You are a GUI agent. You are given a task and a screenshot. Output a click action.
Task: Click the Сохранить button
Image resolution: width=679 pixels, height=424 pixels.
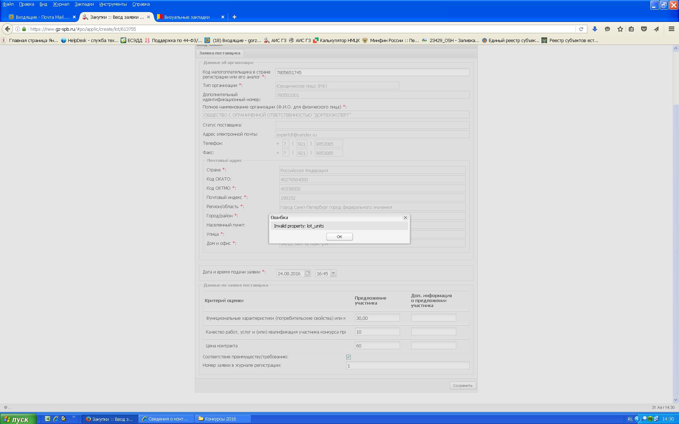coord(463,385)
